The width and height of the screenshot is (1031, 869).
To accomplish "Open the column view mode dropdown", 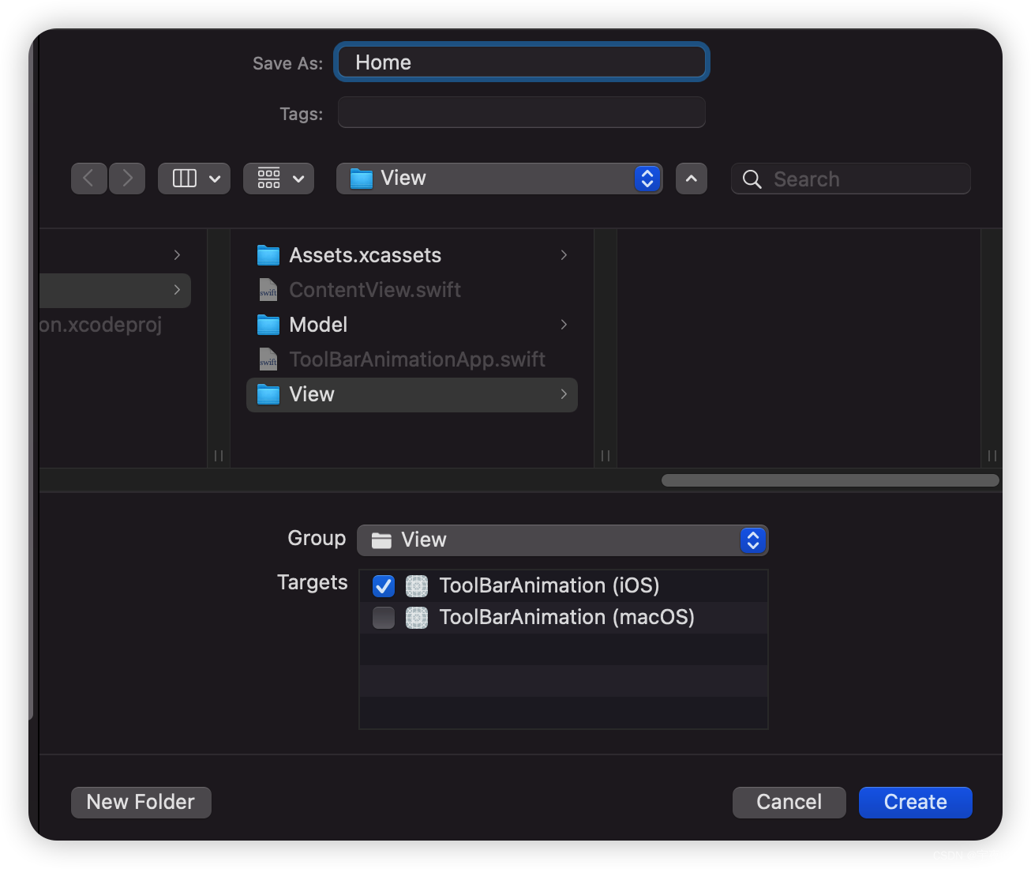I will click(x=194, y=179).
